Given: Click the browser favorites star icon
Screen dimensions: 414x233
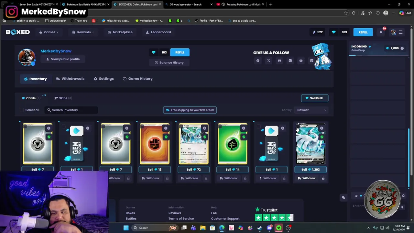Looking at the screenshot, I should point(346,13).
